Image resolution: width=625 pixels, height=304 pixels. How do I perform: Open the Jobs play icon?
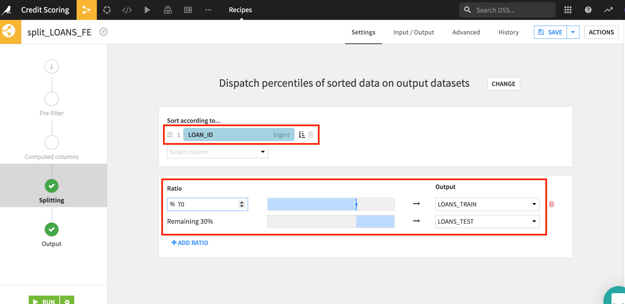coord(147,10)
